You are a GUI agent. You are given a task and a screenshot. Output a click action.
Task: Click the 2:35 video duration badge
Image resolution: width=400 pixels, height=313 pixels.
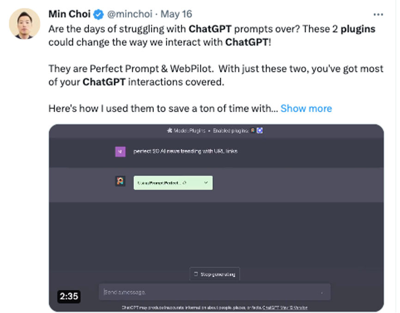click(68, 296)
